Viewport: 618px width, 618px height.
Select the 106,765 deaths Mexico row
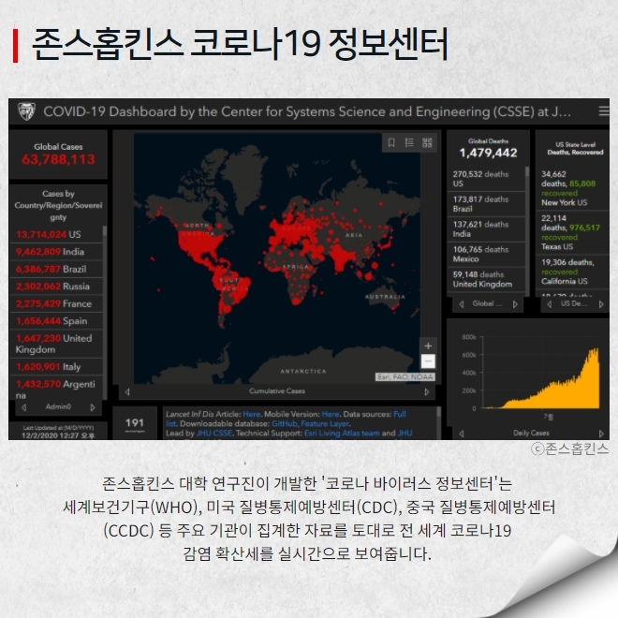(x=486, y=255)
